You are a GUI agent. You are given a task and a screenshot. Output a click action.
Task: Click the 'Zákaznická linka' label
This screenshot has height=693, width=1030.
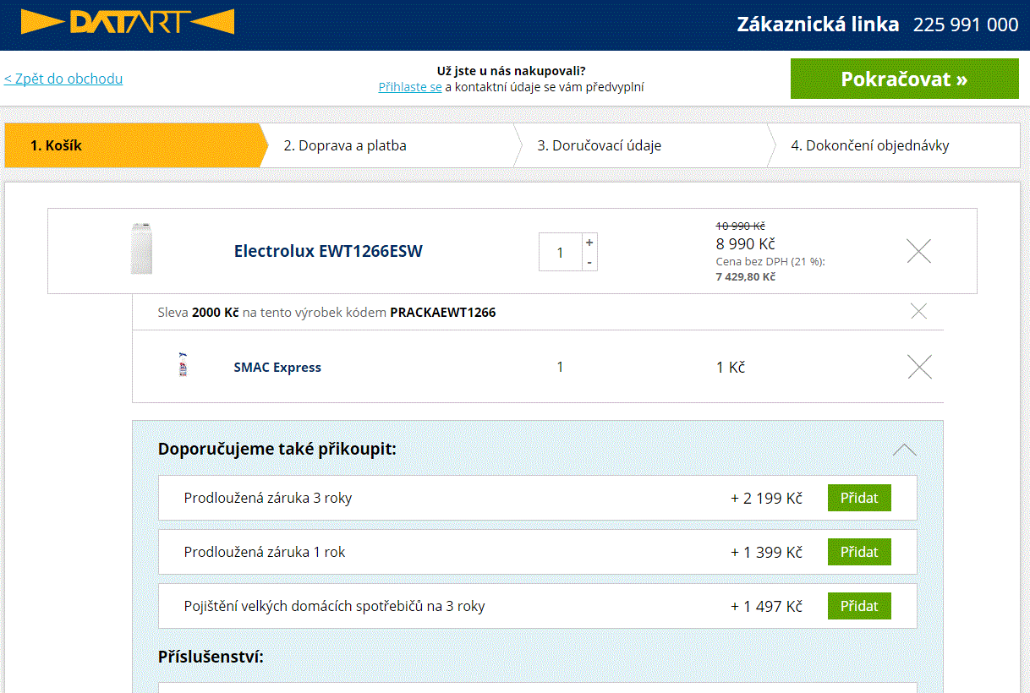tap(818, 25)
